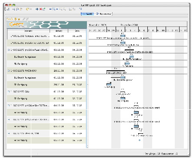Screen dimensions: 193x161
Task: Click the split-pane collapse arrow on the divider
Action: click(x=87, y=85)
